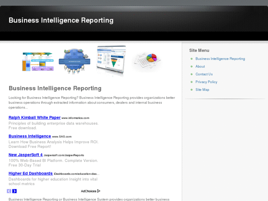Click the AdChoices triangle icon
The height and width of the screenshot is (201, 268).
[x=99, y=191]
